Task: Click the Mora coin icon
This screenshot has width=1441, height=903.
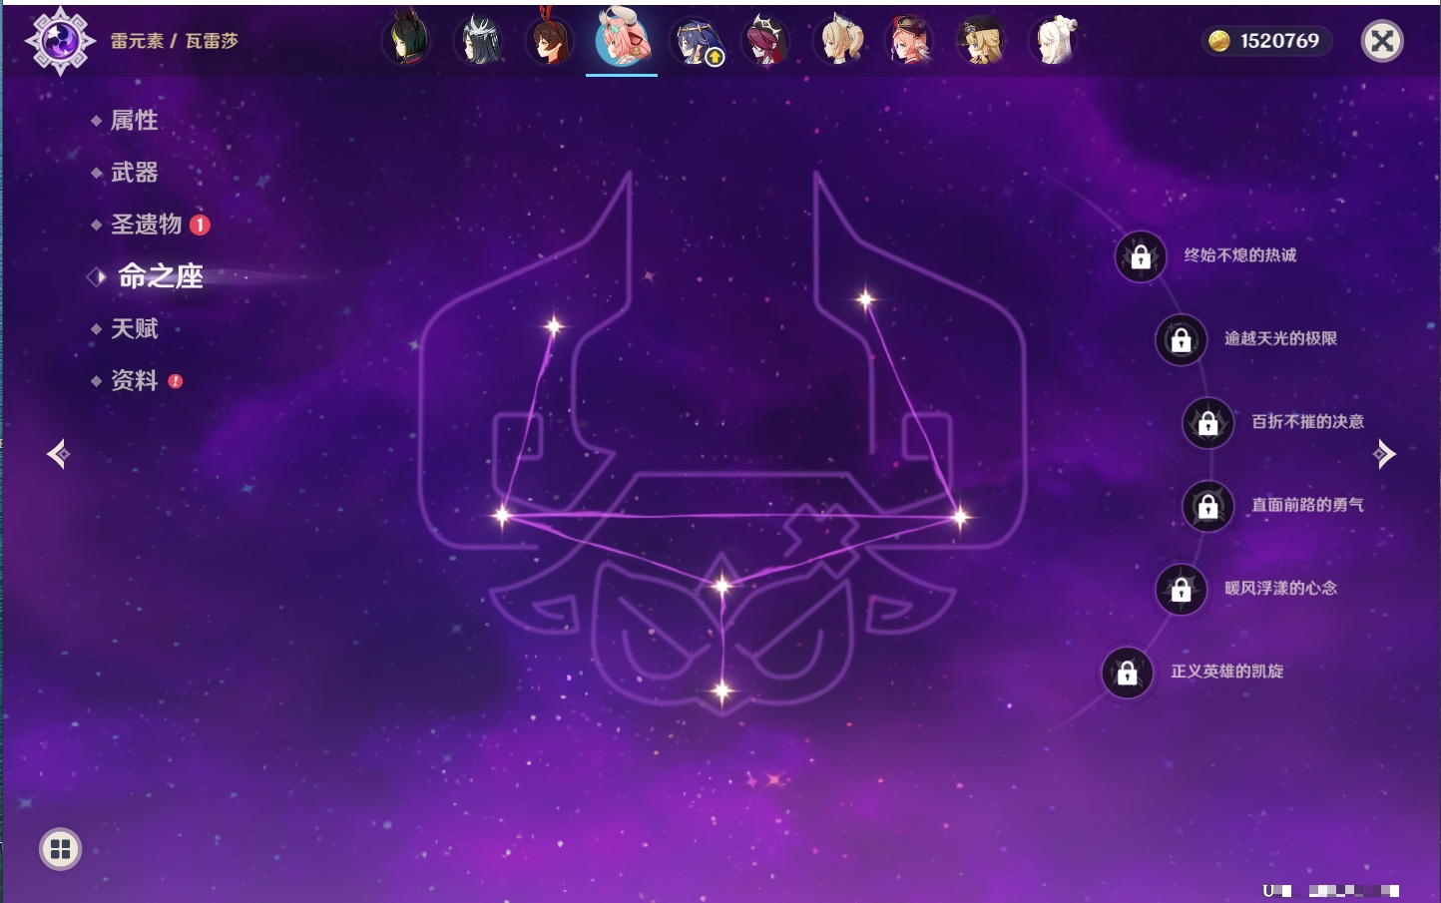Action: click(1218, 41)
